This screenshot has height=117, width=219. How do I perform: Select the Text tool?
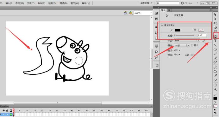pos(215,41)
